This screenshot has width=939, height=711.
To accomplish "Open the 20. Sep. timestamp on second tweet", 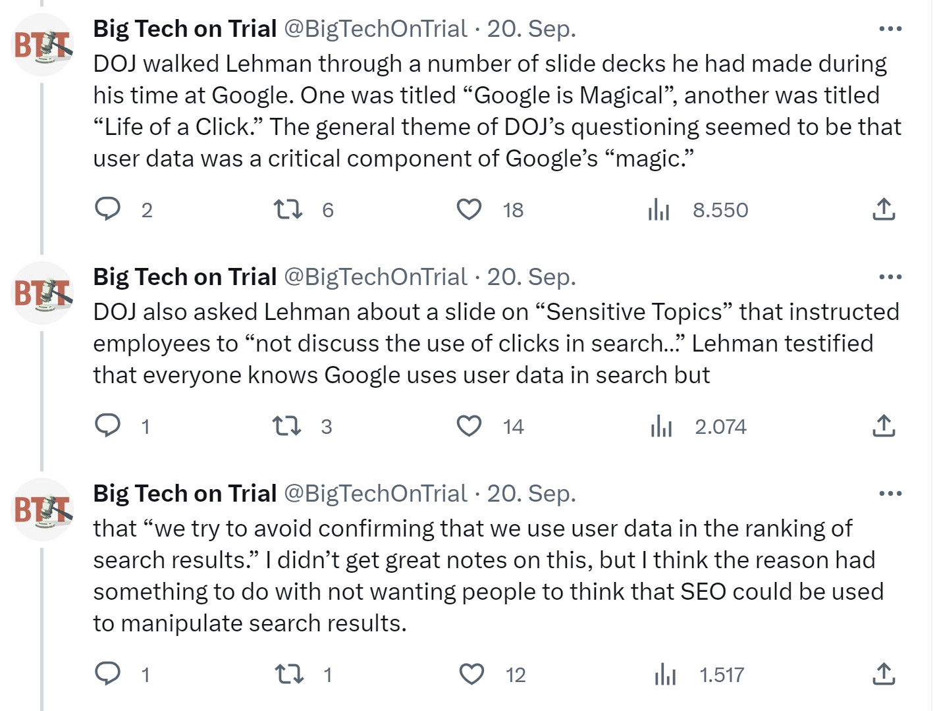I will 531,277.
